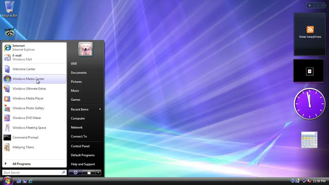Launch Internet Explorer from Quick Launch
The width and height of the screenshot is (329, 185).
(x=31, y=181)
